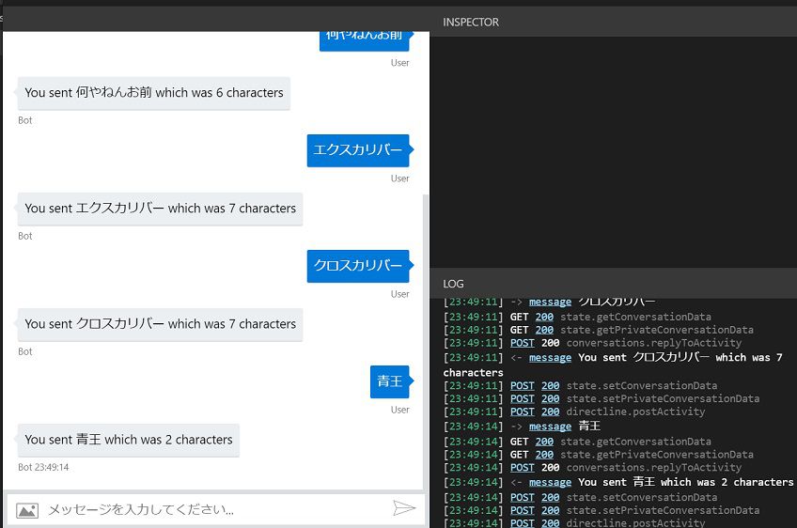Viewport: 797px width, 528px height.
Task: Select bot reply about エクスカリバー 7 characters
Action: (x=160, y=209)
